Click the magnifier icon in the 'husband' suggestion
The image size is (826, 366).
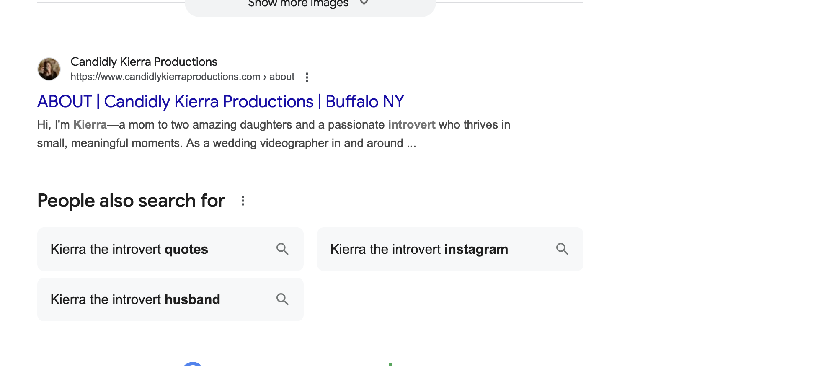pos(282,299)
